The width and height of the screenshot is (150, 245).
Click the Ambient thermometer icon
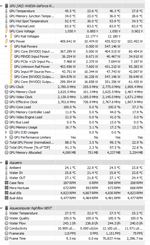(x=7, y=167)
